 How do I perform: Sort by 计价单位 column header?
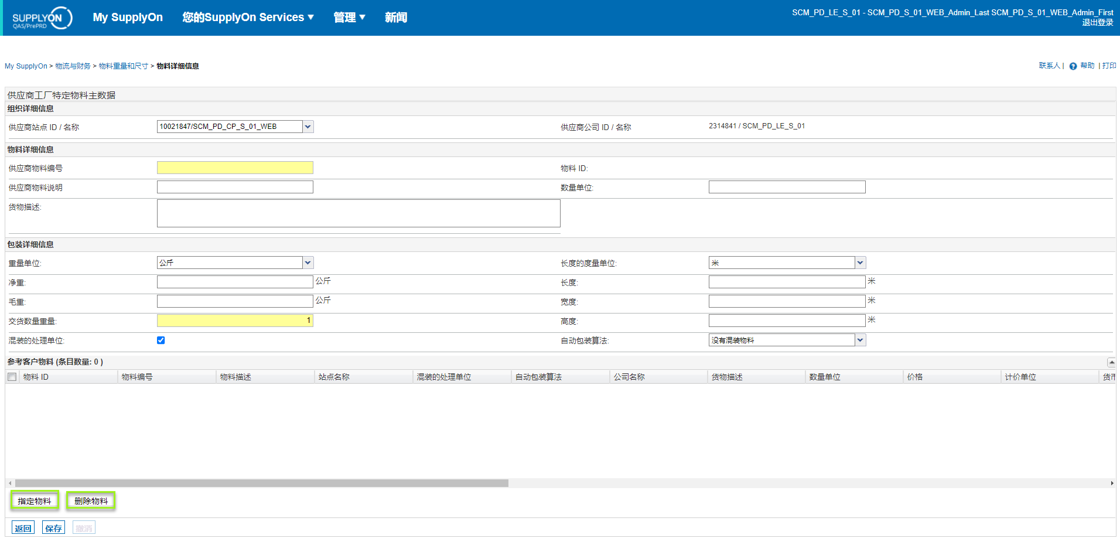1050,377
